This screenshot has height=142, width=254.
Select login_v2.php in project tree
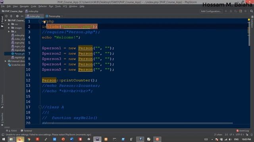(x=18, y=47)
